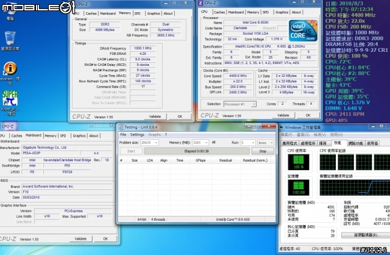Select Mainboard tab in processor CPU-Z window
390x255 pixels.
click(236, 12)
